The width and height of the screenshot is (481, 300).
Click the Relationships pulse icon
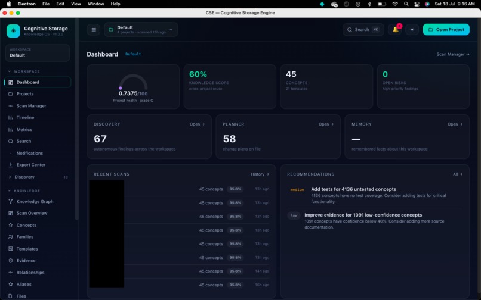11,273
